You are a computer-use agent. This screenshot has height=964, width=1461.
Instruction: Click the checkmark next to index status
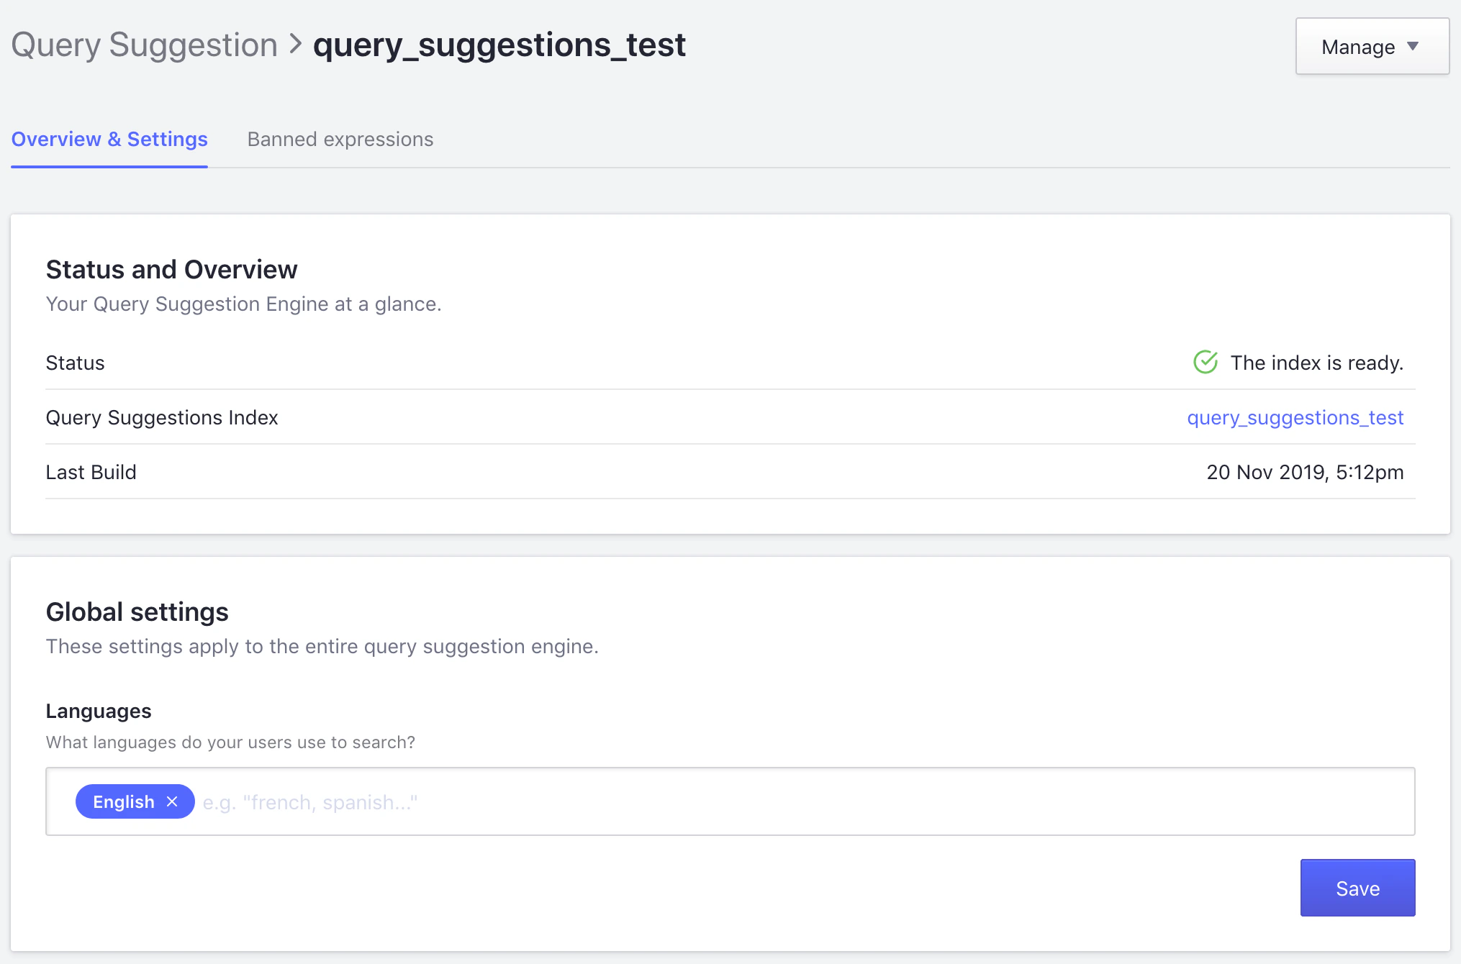click(1206, 363)
